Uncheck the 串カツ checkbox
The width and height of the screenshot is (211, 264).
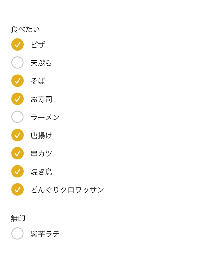click(17, 153)
